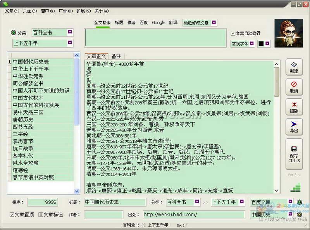Click the 出处 source URL input field

[193, 215]
